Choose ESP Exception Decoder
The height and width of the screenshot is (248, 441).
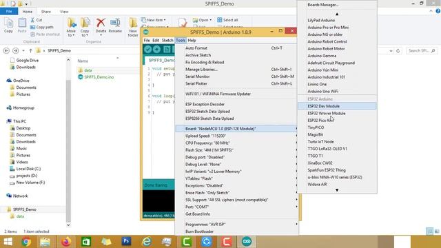coord(205,104)
